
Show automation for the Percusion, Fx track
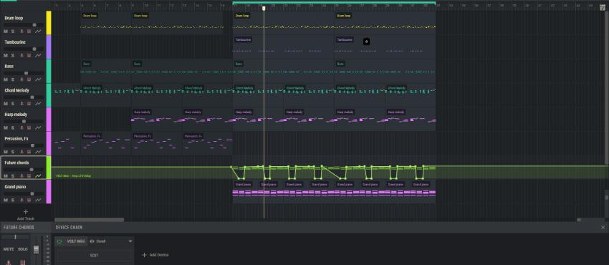pos(38,152)
